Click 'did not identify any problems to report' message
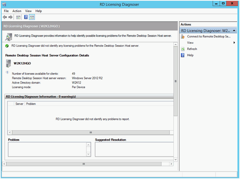 tap(93, 119)
